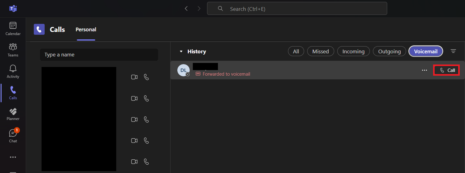Open the Activity bell feed
Screen dimensions: 465x173
click(13, 72)
